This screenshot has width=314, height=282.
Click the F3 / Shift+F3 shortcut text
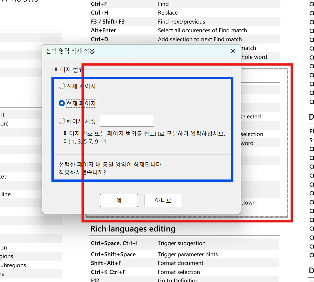tap(108, 22)
